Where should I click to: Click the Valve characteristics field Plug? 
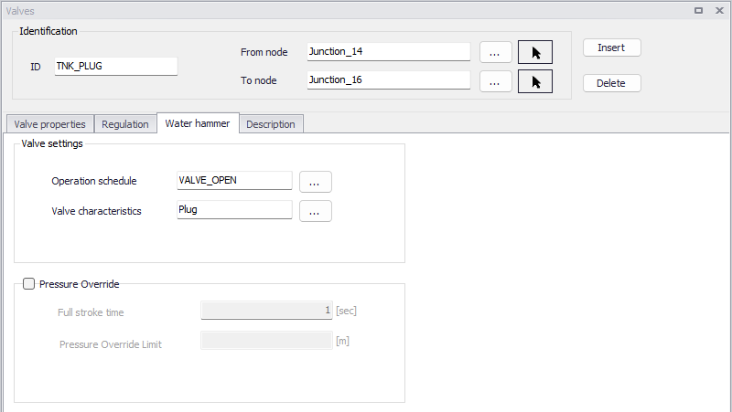click(x=234, y=210)
